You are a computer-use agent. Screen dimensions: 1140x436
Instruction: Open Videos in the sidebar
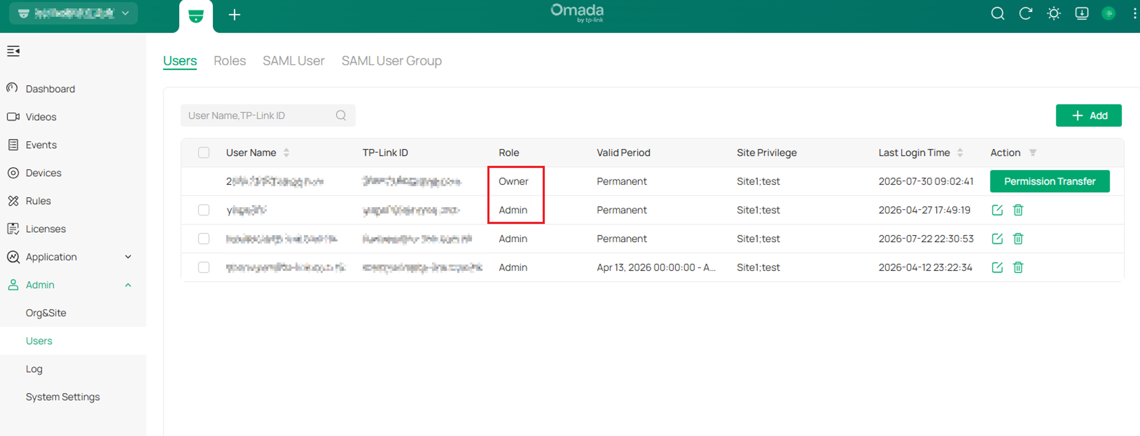[41, 117]
